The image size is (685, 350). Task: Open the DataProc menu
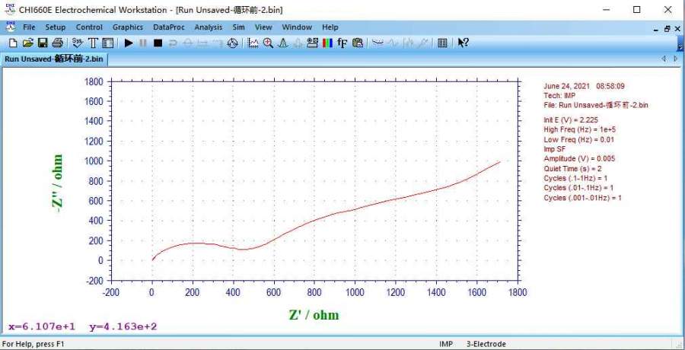[168, 27]
